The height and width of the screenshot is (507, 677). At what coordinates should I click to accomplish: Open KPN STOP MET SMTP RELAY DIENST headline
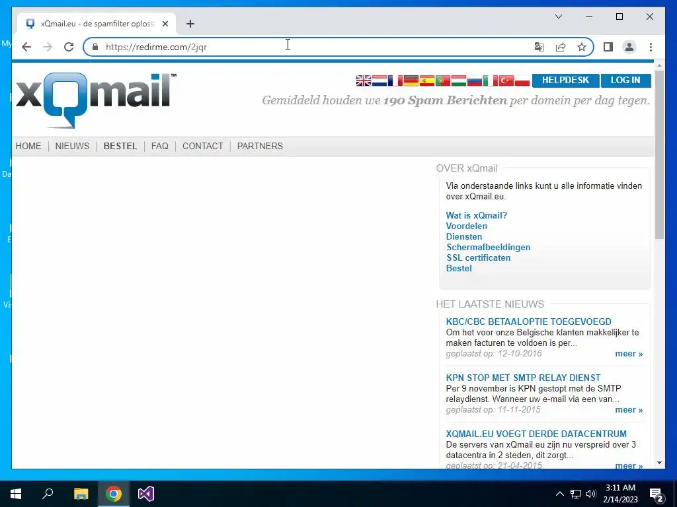pyautogui.click(x=523, y=378)
